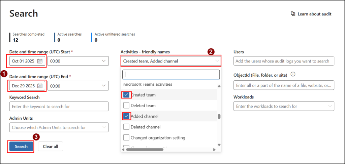Check the Deleted team checkbox

[126, 106]
